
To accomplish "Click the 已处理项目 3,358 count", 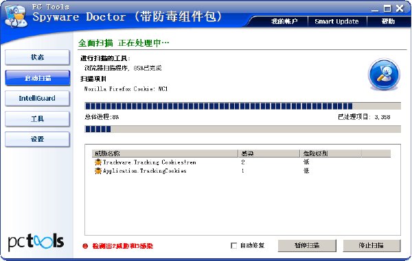I will [x=364, y=117].
